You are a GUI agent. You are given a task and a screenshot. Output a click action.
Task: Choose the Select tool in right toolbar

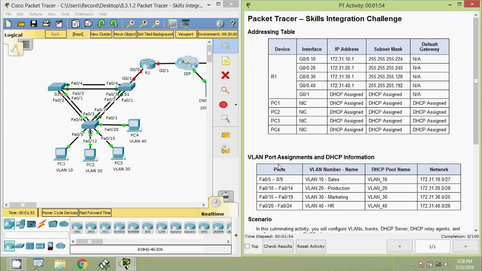click(225, 46)
